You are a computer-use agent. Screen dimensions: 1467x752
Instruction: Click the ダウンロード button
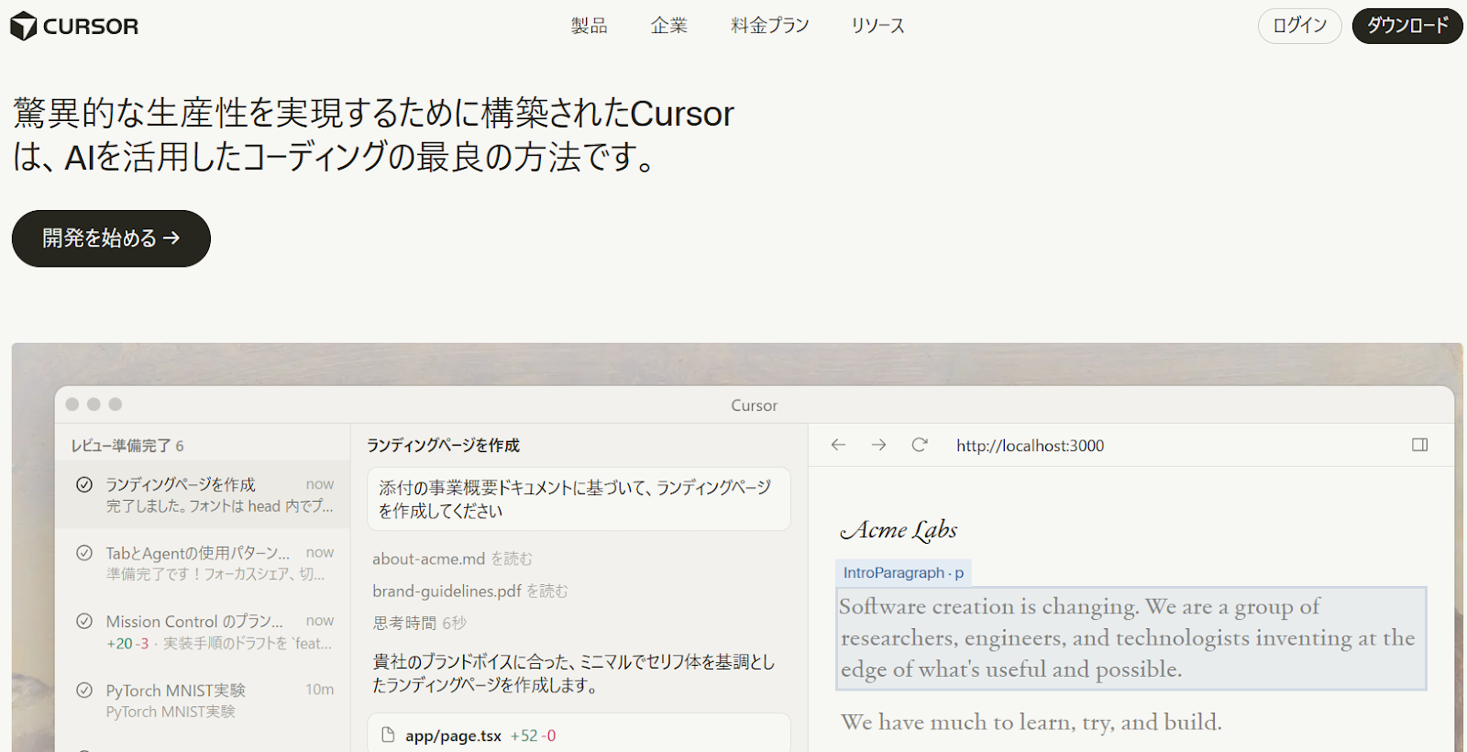1407,26
